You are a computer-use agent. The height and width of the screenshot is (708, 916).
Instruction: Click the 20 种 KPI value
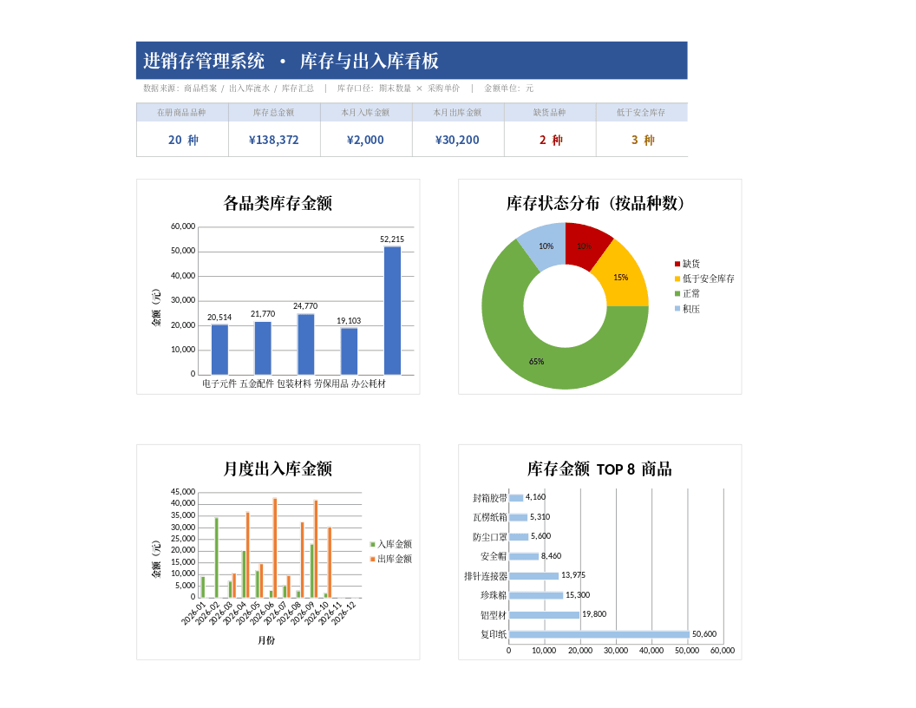(x=183, y=141)
